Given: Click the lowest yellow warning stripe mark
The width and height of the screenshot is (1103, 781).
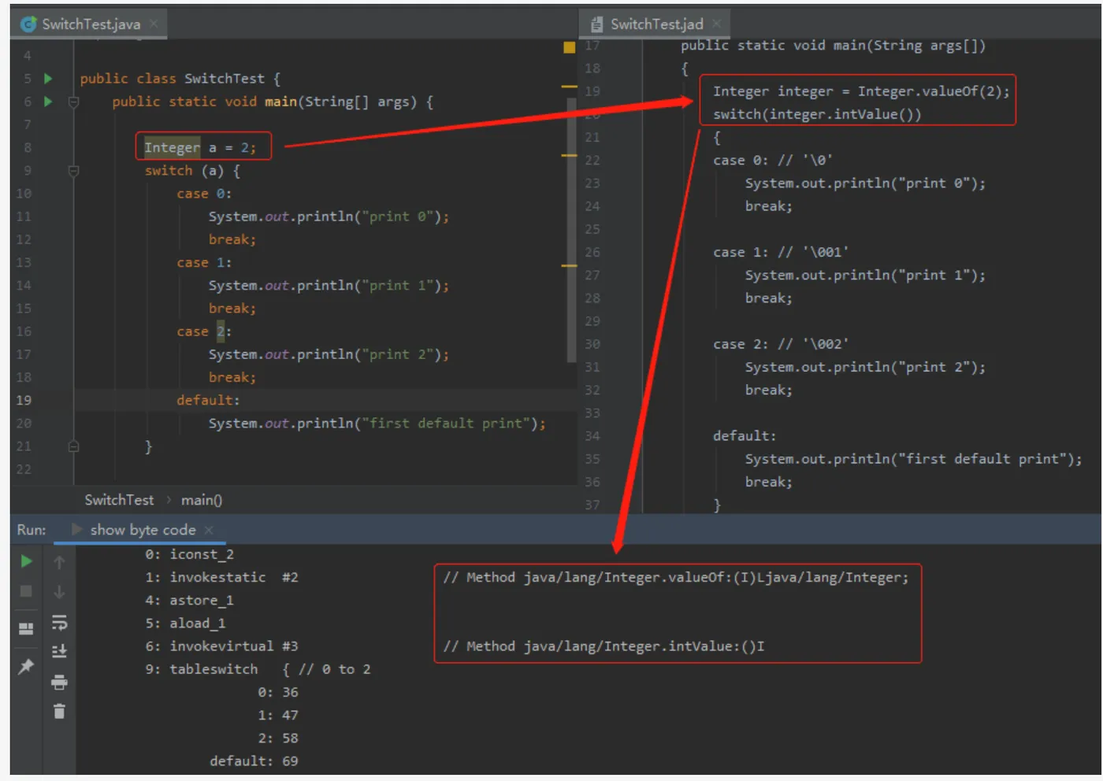Looking at the screenshot, I should pos(570,266).
